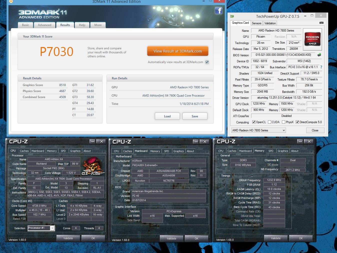Click the BIOS save icon in GPU-Z
Image resolution: width=337 pixels, height=253 pixels.
[x=319, y=55]
